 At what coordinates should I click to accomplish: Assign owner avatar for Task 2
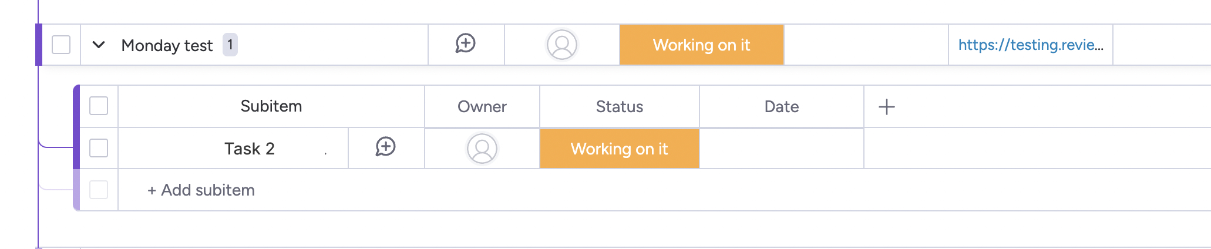[x=482, y=149]
